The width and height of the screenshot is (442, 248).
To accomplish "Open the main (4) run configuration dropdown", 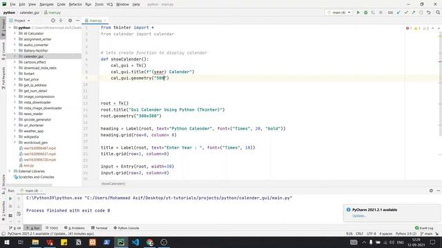I will click(339, 12).
